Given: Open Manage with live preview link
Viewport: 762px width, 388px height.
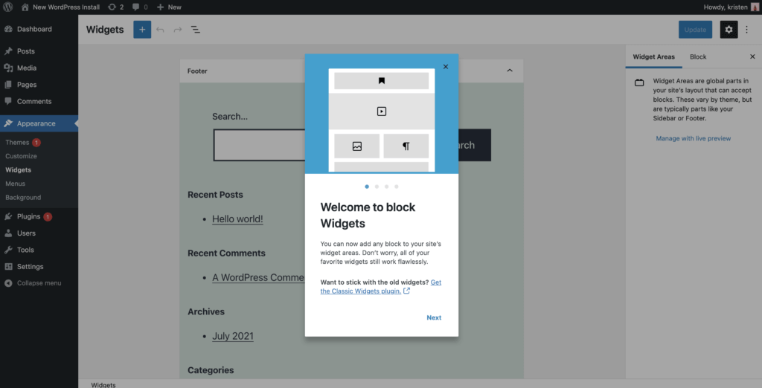Looking at the screenshot, I should tap(694, 138).
